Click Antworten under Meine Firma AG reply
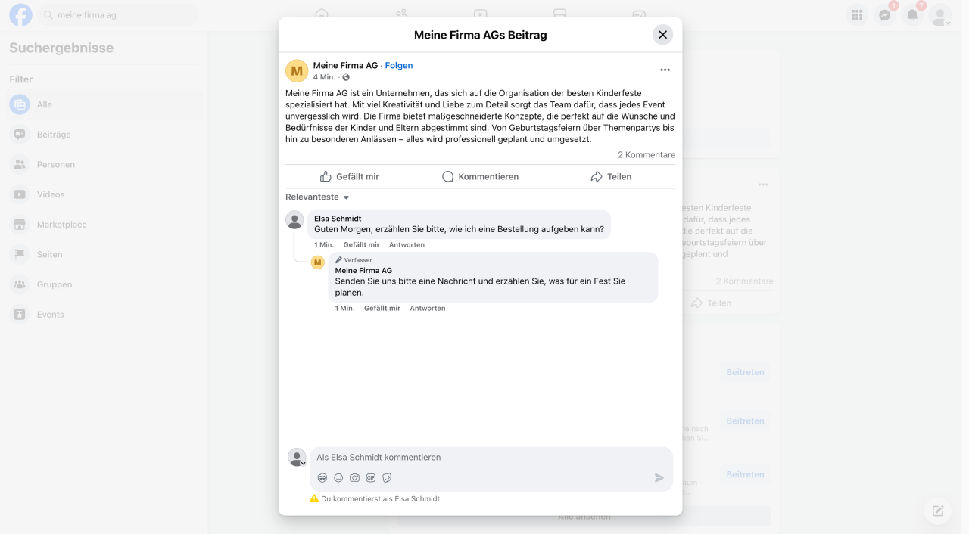 pos(428,309)
